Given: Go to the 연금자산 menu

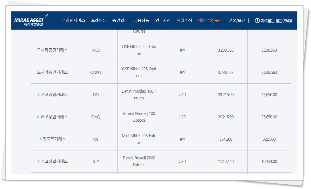Looking at the screenshot, I should click(163, 20).
